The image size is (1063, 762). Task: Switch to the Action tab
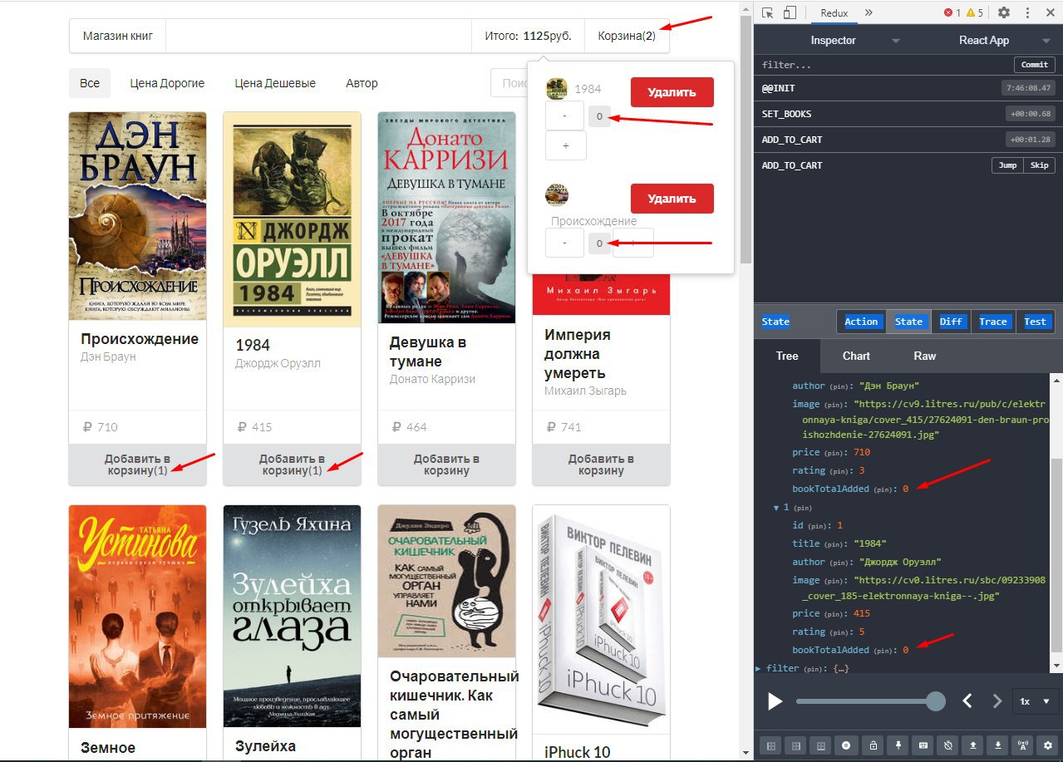point(861,322)
